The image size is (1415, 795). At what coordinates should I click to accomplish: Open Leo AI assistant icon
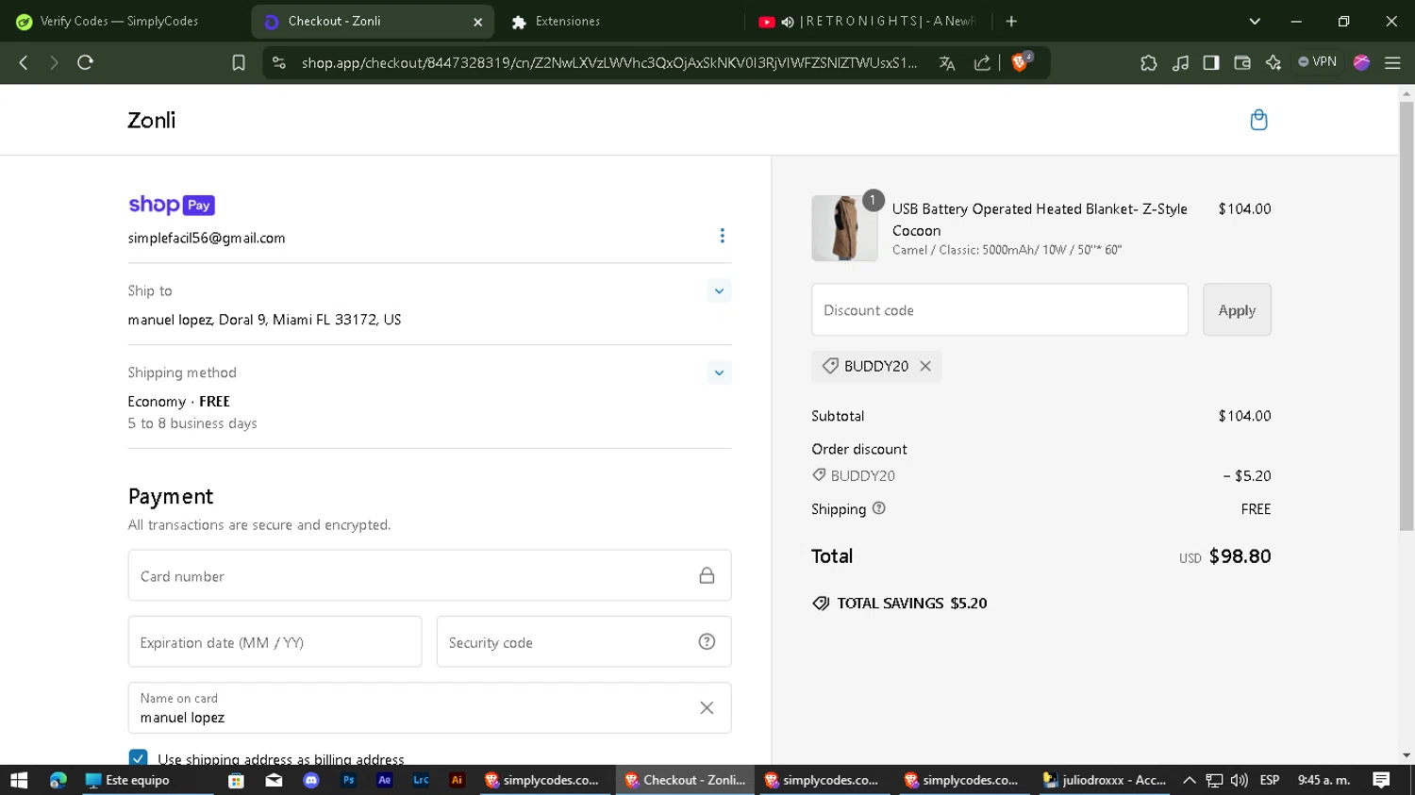tap(1273, 62)
